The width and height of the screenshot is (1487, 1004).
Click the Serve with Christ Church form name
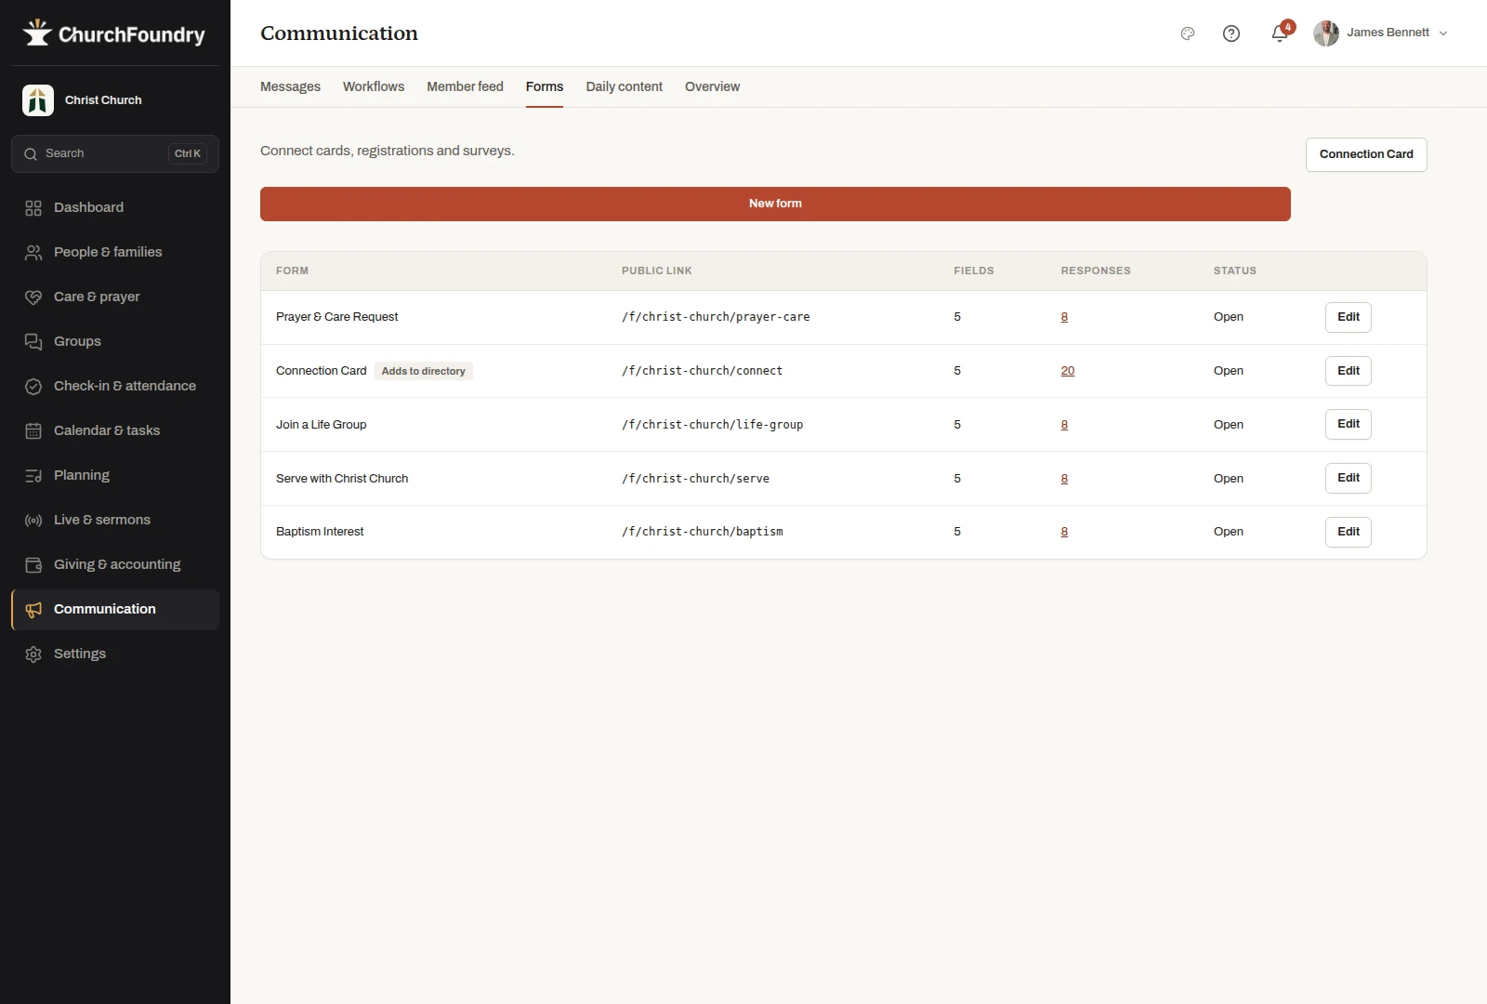(x=342, y=479)
